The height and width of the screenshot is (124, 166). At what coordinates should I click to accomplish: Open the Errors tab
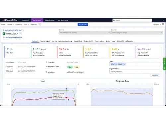click(108, 41)
